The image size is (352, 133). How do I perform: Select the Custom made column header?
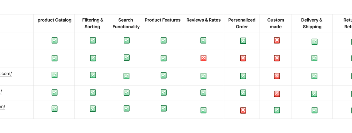tap(276, 23)
